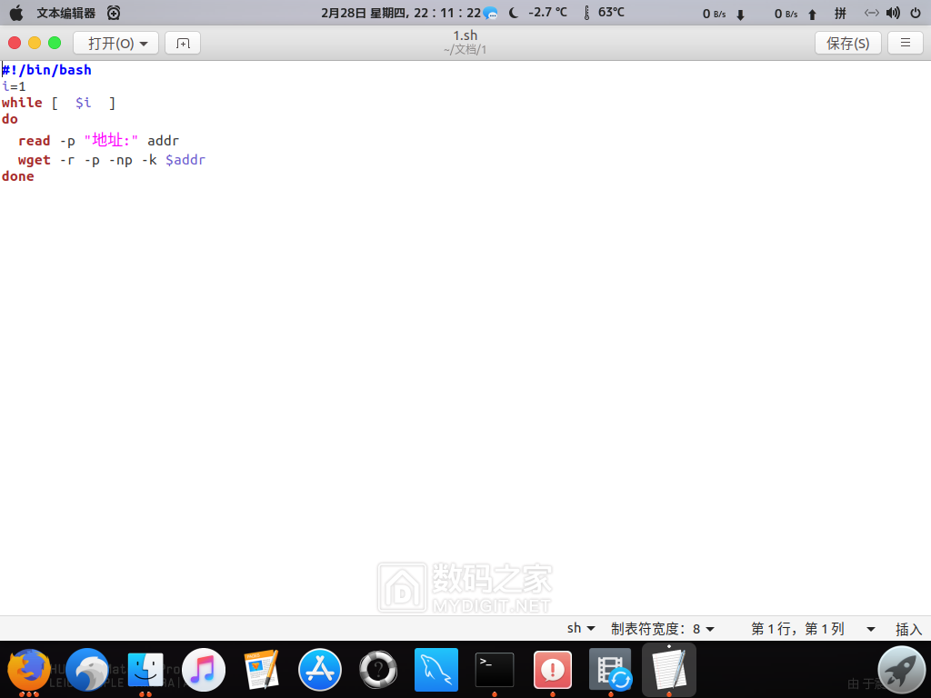Click the rocket launcher icon

tap(900, 671)
